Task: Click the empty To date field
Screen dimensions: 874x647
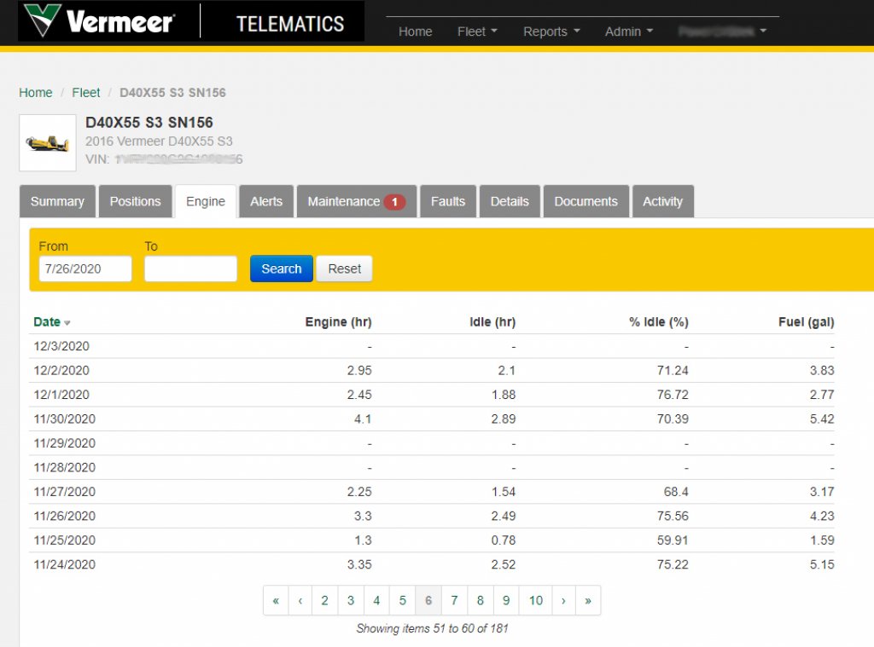Action: pos(190,269)
